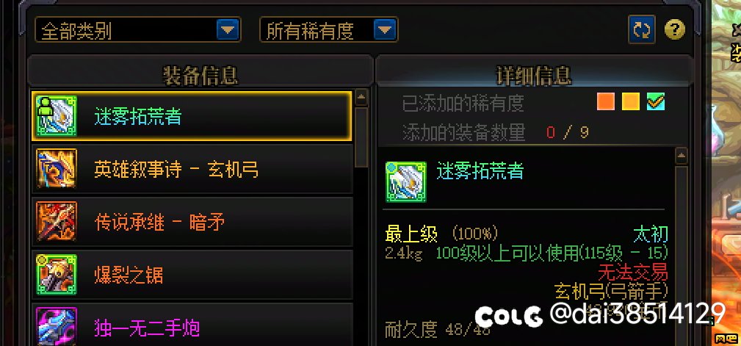Click the detail panel scroll-up arrow
The width and height of the screenshot is (741, 346).
[x=681, y=156]
